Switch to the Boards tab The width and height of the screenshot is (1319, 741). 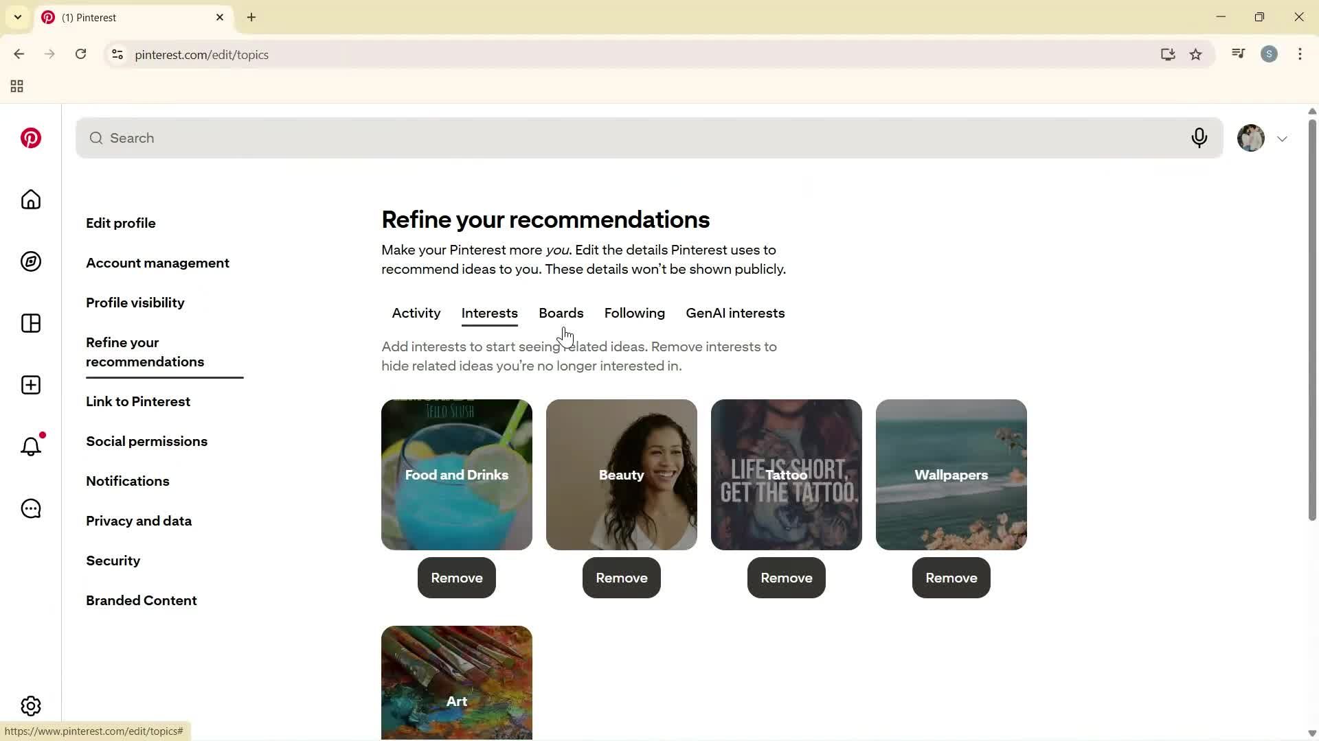561,314
